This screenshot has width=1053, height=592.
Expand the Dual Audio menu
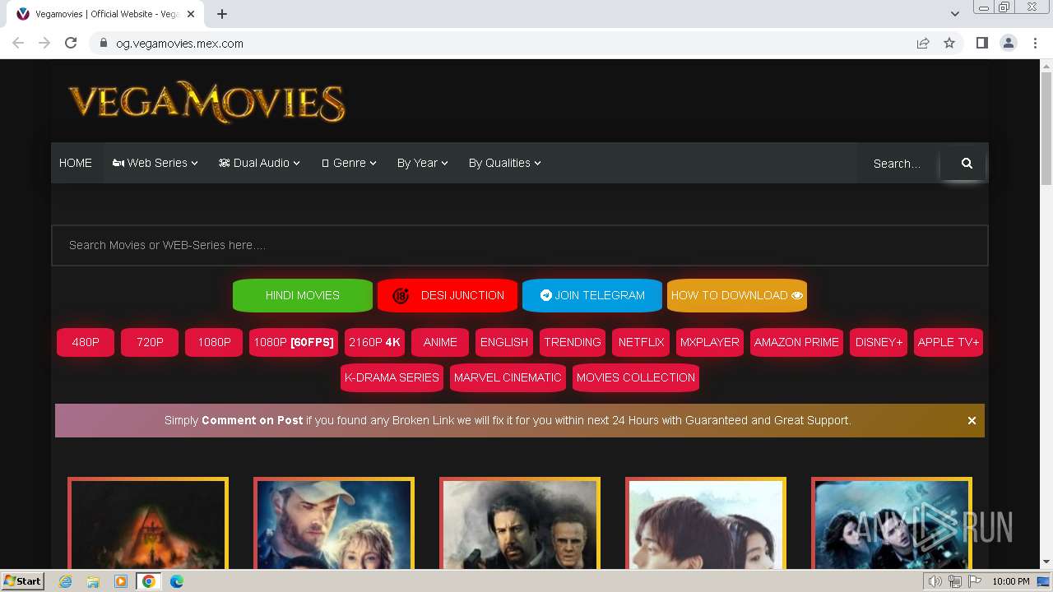click(x=259, y=163)
